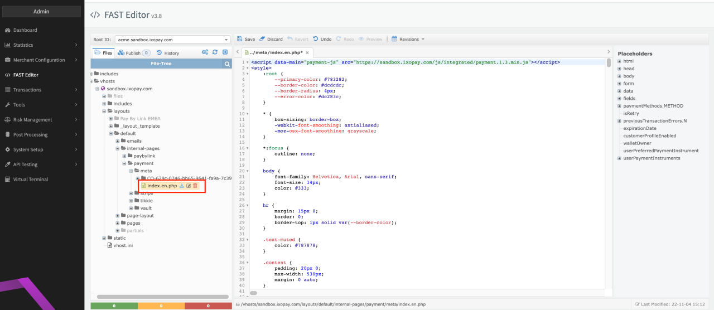Download index.en.php via the download icon
This screenshot has height=310, width=714.
(182, 186)
